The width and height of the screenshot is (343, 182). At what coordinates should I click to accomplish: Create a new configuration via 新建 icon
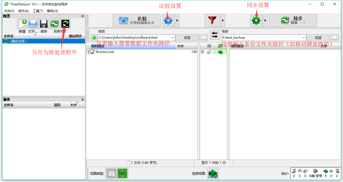[x=22, y=24]
